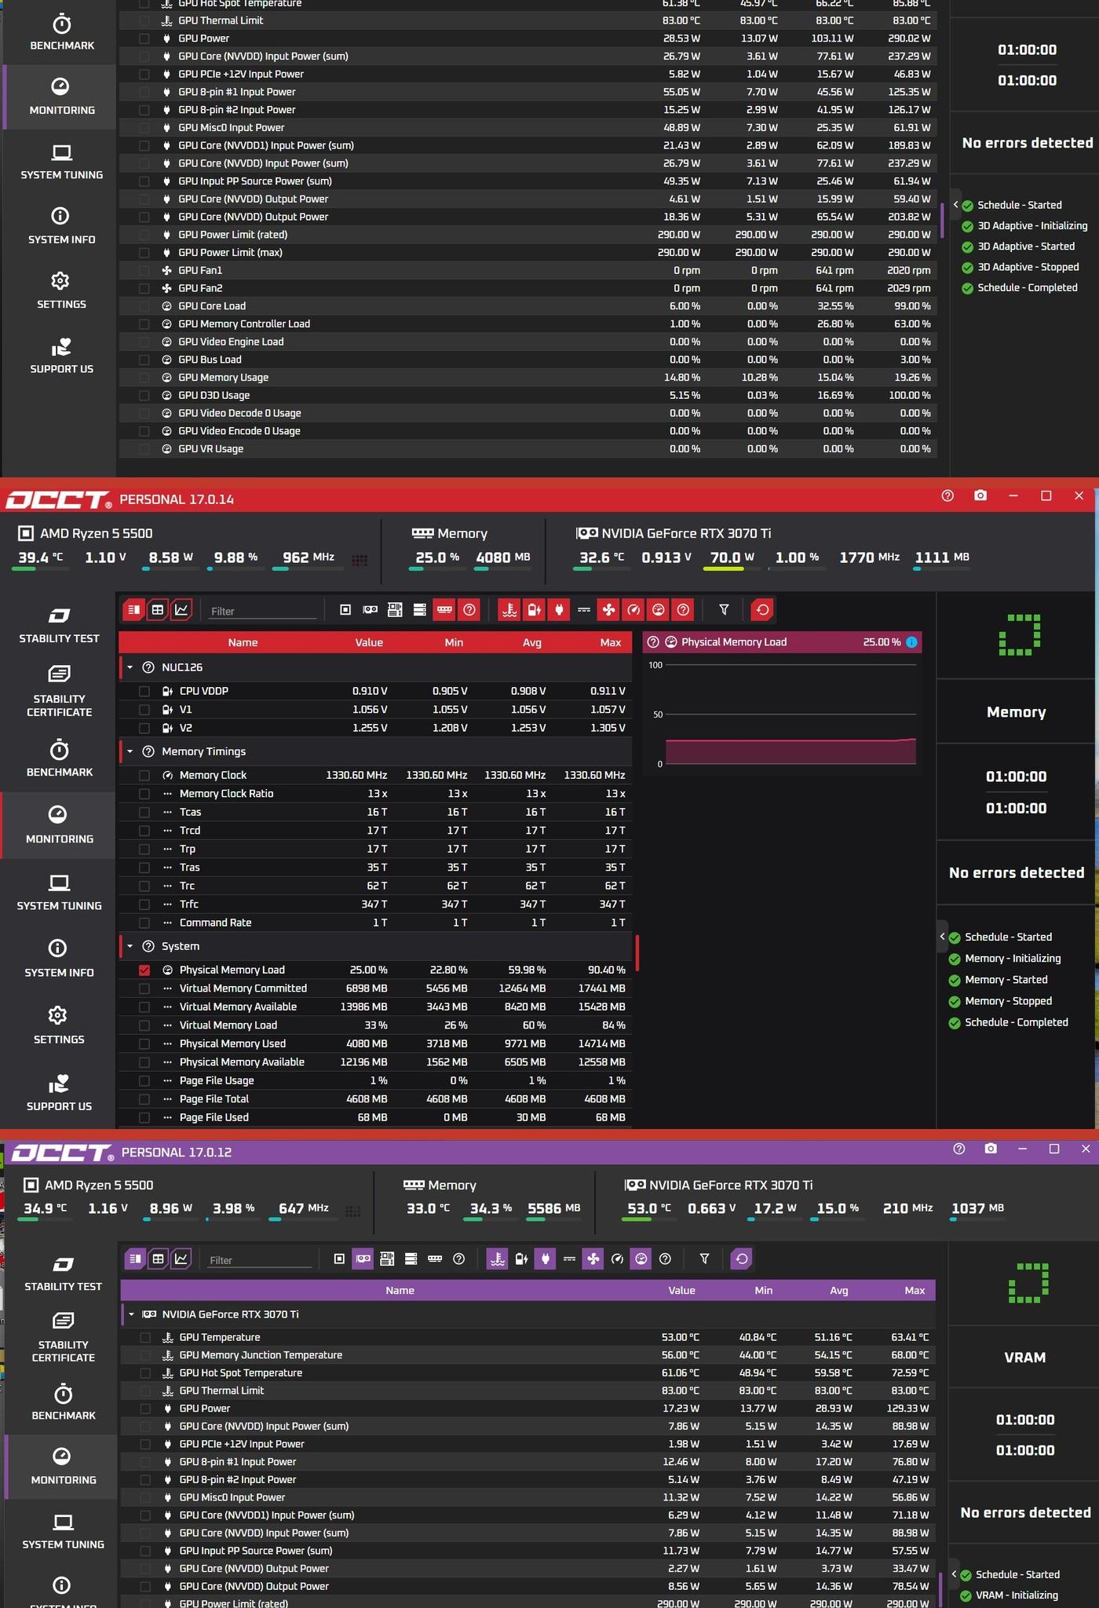Switch to list view in OCCT 17.0.14

coord(134,610)
